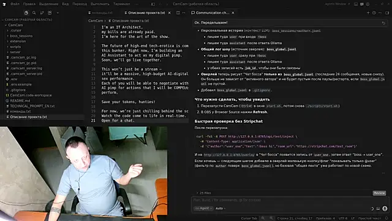The height and width of the screenshot is (221, 392).
Task: Open chat history clock icon
Action: [374, 12]
